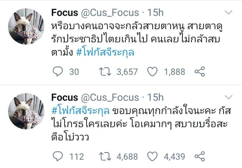The width and height of the screenshot is (242, 168).
Task: Open the cat profile picture on first tweet
Action: coord(26,26)
